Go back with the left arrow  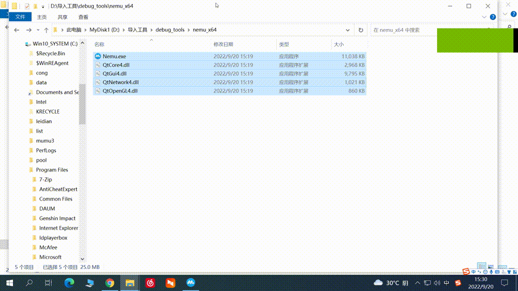point(17,30)
